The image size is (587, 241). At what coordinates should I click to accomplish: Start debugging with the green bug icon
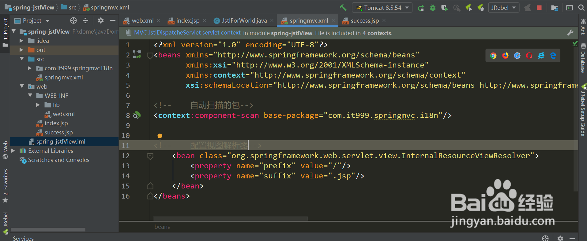coord(433,8)
